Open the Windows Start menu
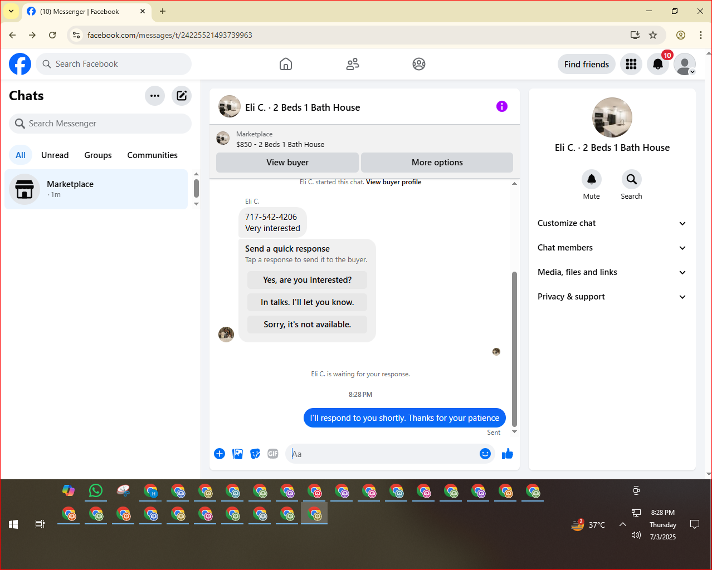 coord(13,524)
